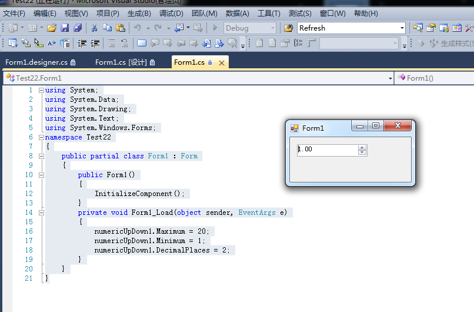Image resolution: width=474 pixels, height=312 pixels.
Task: Go to the previous bookmark in folder
Action: tap(181, 44)
